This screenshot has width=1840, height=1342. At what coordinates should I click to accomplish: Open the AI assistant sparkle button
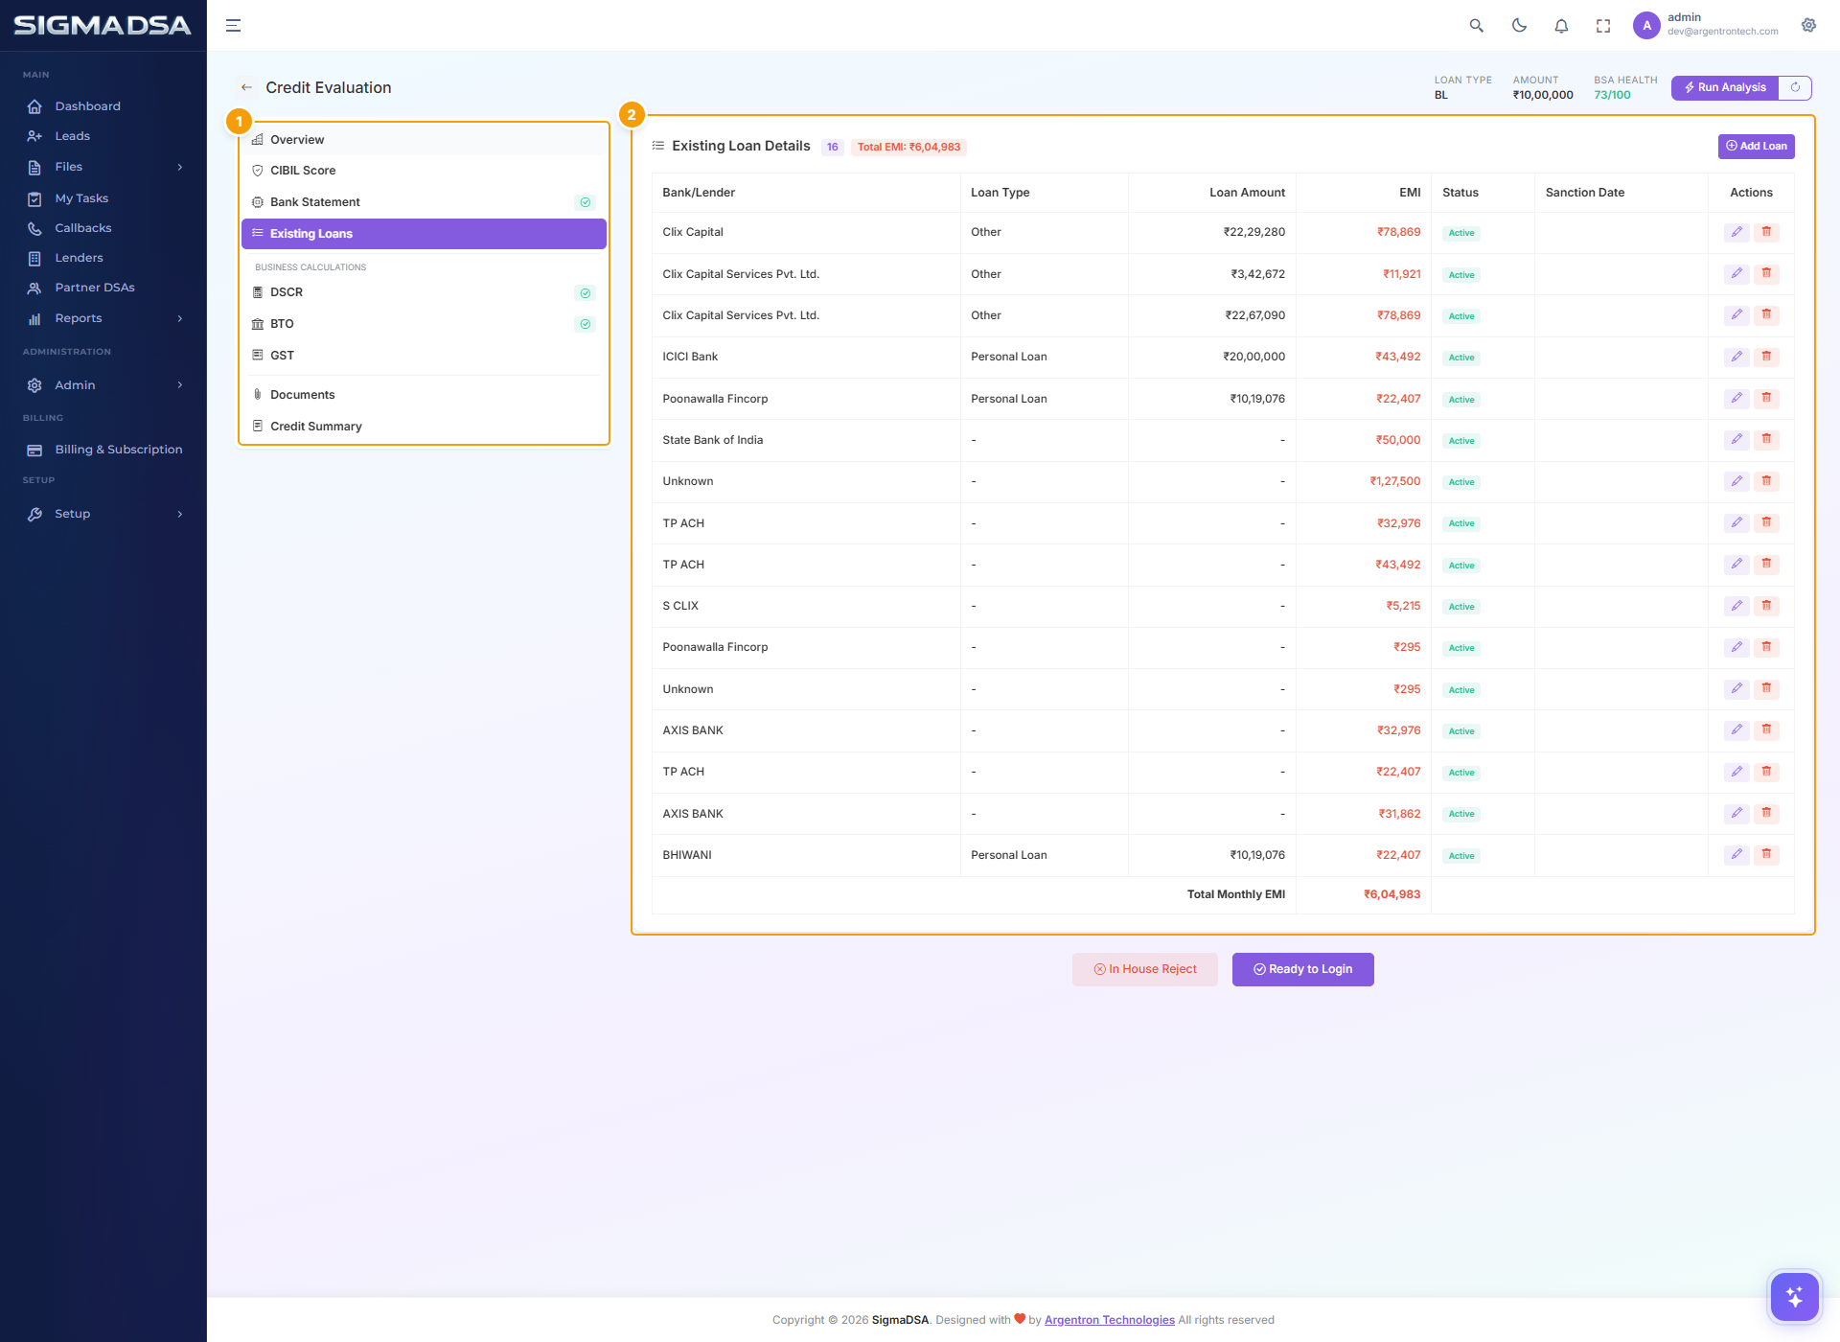tap(1794, 1297)
